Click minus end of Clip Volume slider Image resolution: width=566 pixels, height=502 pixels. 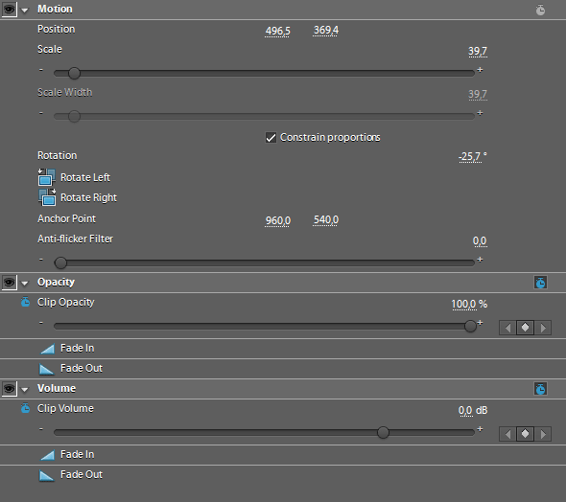pyautogui.click(x=41, y=429)
